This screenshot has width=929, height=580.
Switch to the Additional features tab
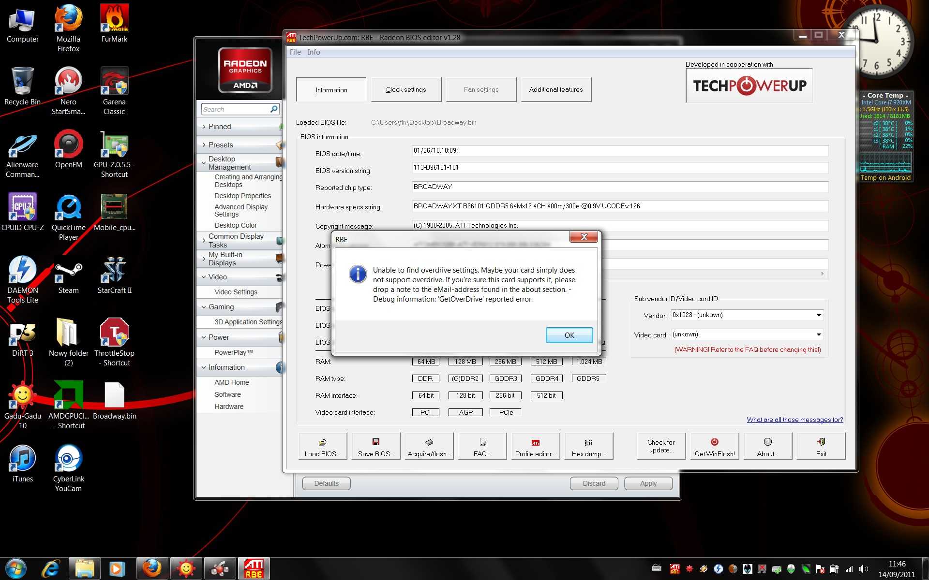(556, 89)
